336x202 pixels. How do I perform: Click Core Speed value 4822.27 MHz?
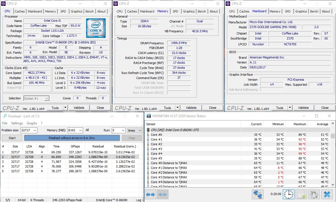click(x=36, y=73)
